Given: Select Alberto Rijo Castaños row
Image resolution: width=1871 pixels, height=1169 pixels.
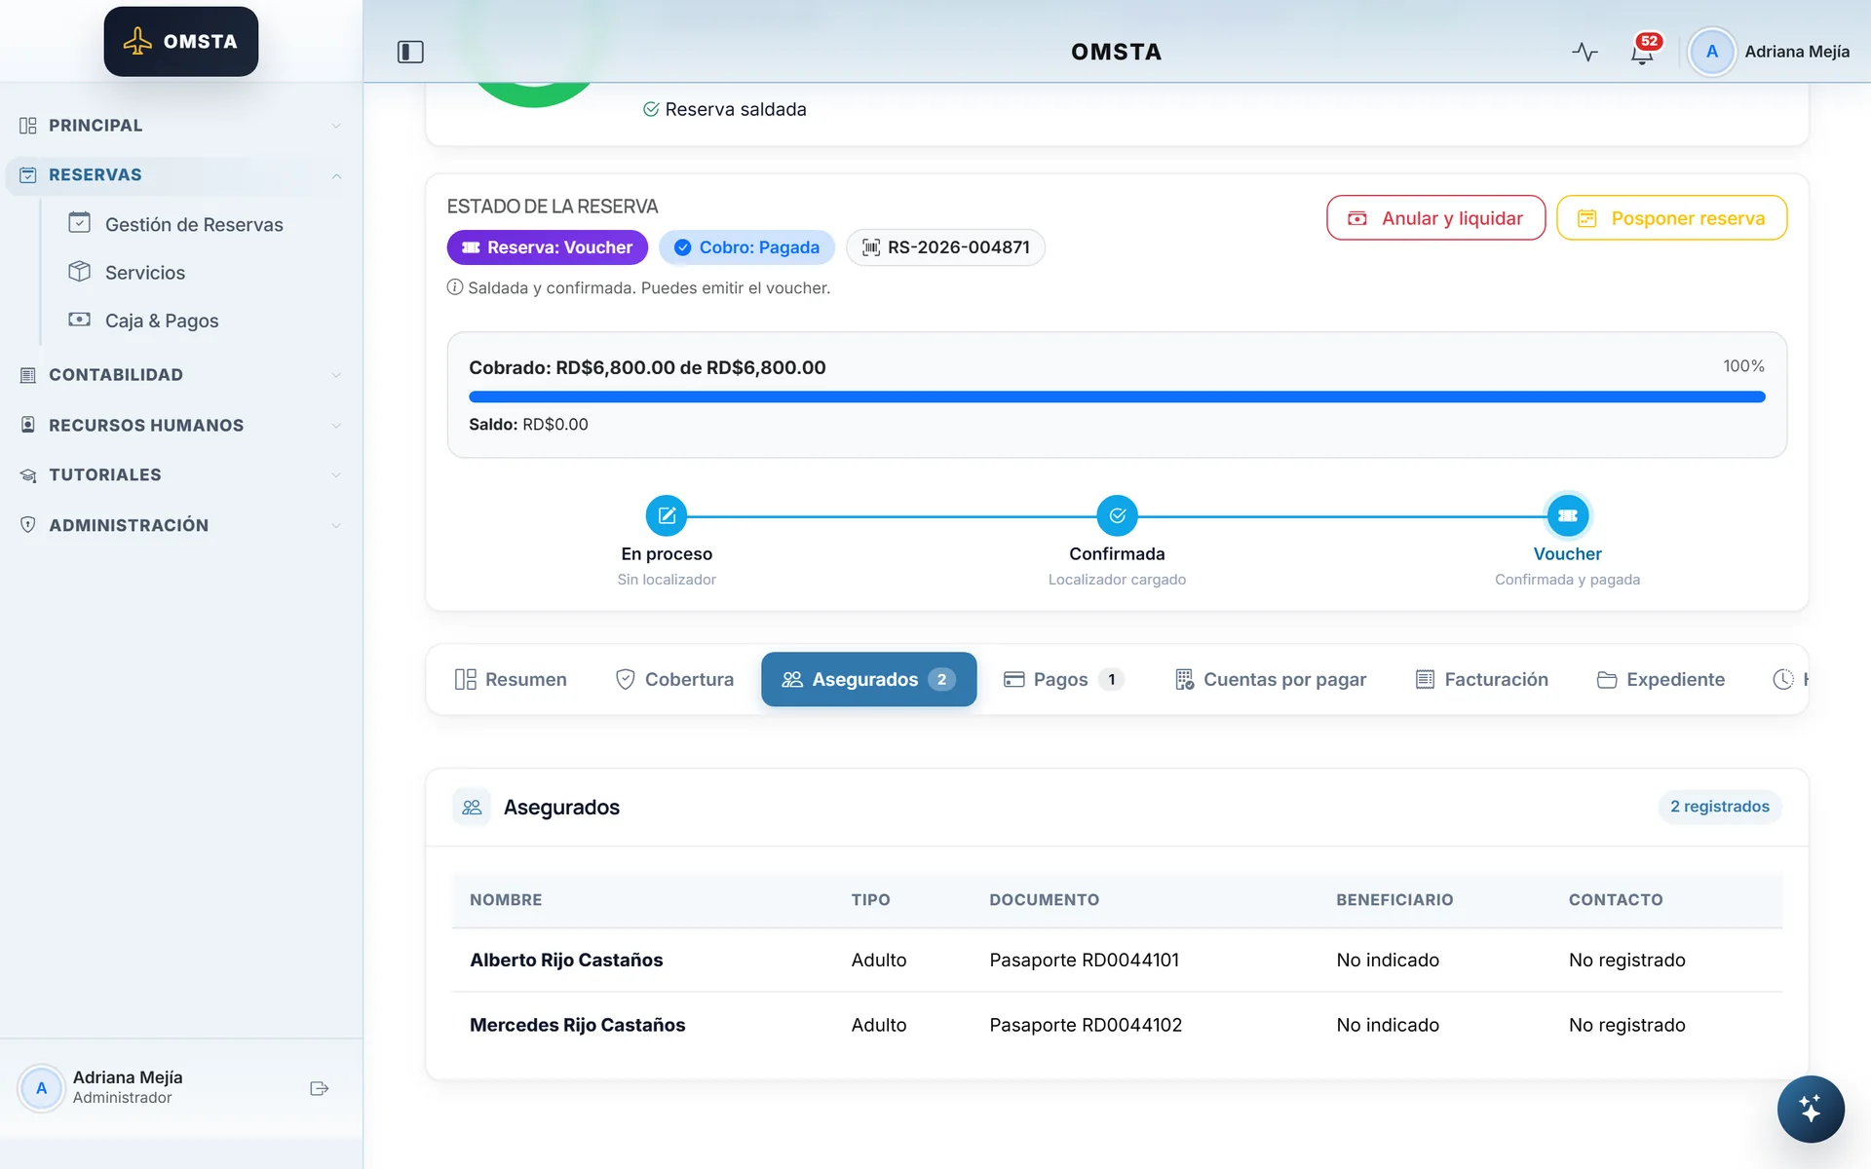Looking at the screenshot, I should coord(1117,960).
